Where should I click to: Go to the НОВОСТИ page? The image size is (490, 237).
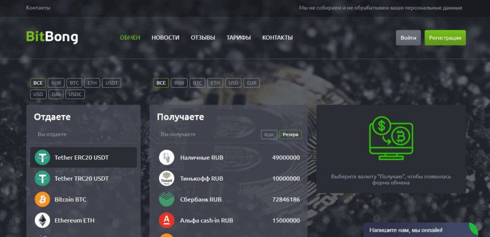click(165, 38)
